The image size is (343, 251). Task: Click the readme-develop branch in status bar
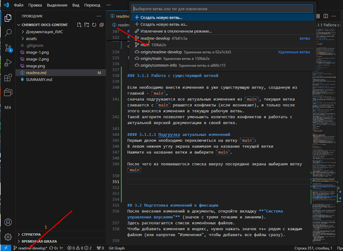[x=30, y=248]
